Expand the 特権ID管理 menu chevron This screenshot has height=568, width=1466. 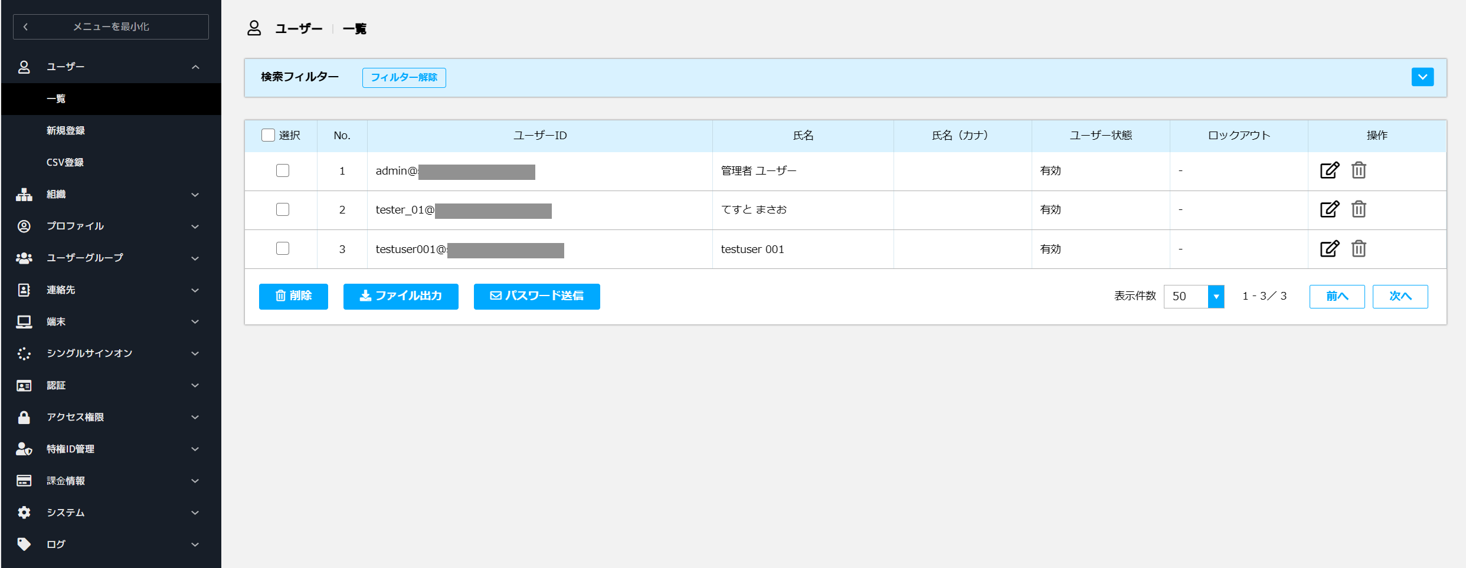click(195, 449)
